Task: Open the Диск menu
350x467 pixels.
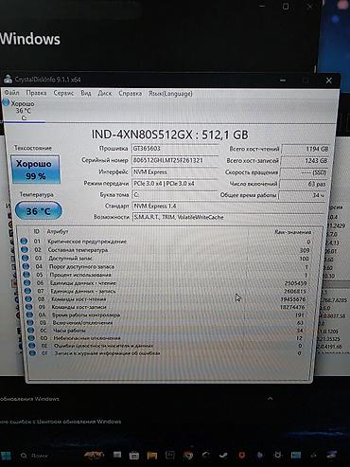Action: pos(105,93)
